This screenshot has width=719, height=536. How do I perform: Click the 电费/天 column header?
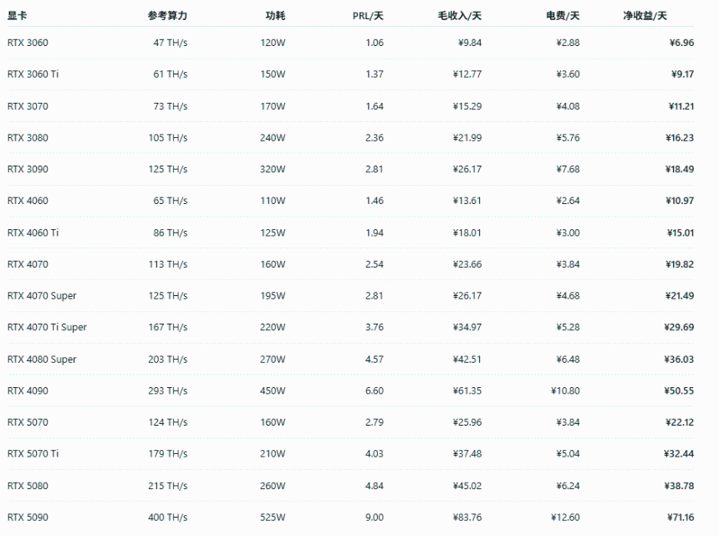(563, 16)
